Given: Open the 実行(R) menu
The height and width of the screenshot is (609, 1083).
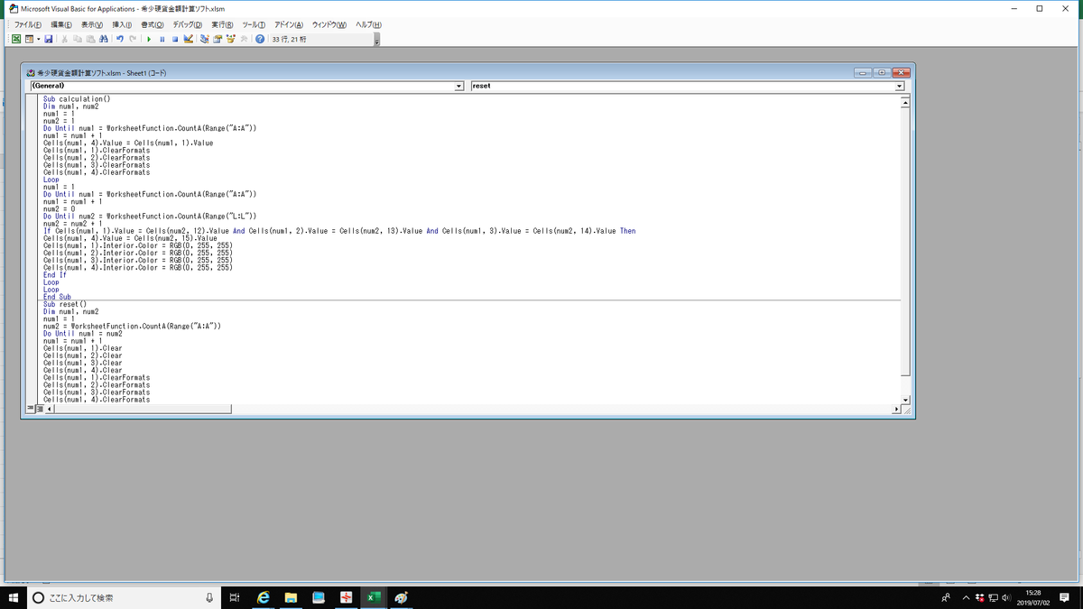Looking at the screenshot, I should pyautogui.click(x=223, y=24).
